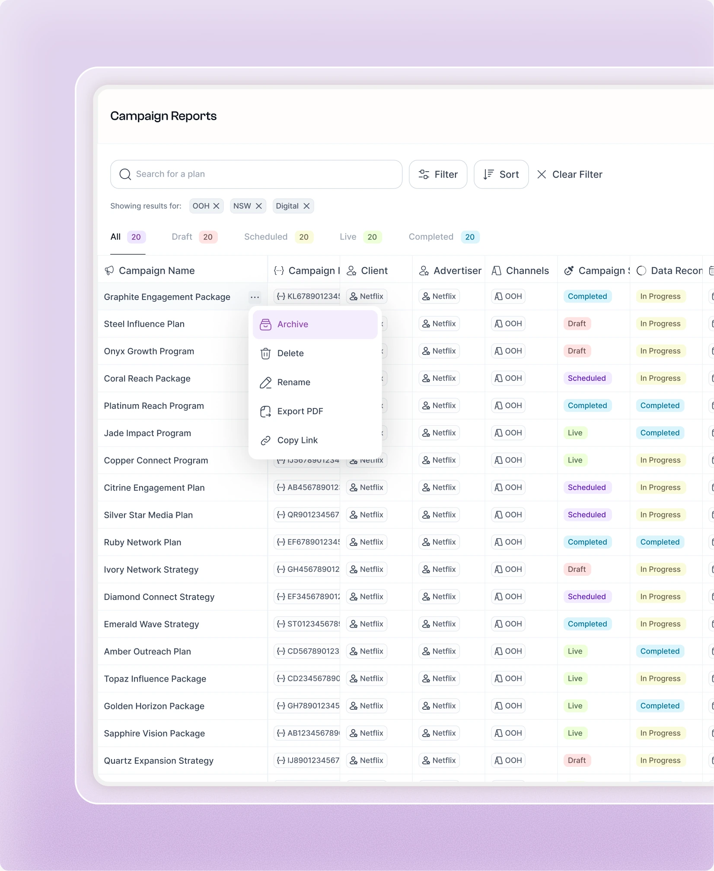Show the Completed tab
This screenshot has width=714, height=871.
(x=444, y=237)
